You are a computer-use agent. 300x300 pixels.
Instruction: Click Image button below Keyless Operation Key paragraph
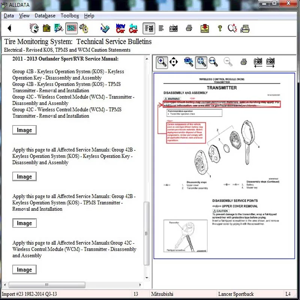click(x=24, y=176)
